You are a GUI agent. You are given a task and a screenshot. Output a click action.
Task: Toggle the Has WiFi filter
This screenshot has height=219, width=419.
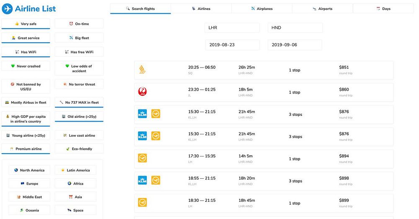(x=26, y=52)
